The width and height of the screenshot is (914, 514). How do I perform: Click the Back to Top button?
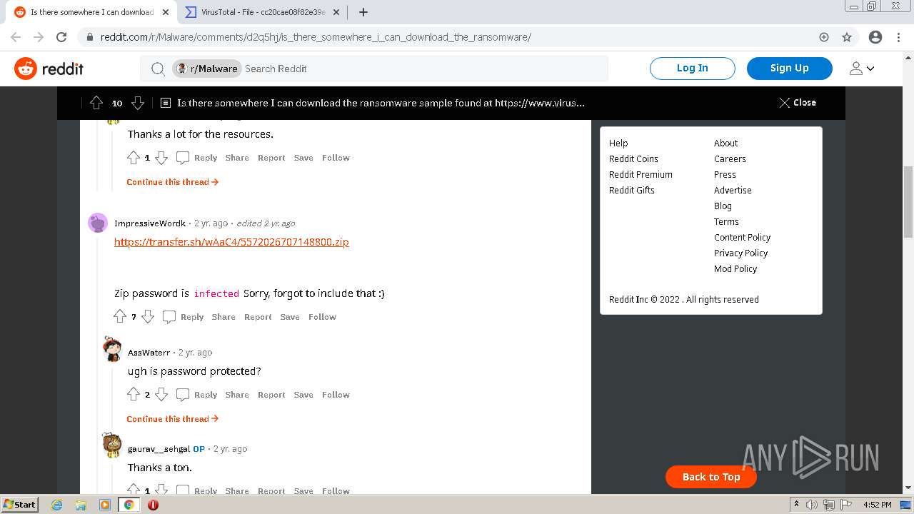711,477
